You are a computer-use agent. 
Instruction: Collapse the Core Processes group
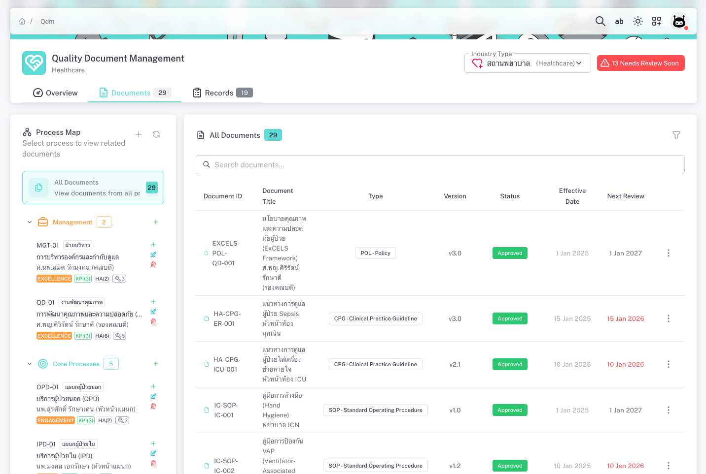30,364
